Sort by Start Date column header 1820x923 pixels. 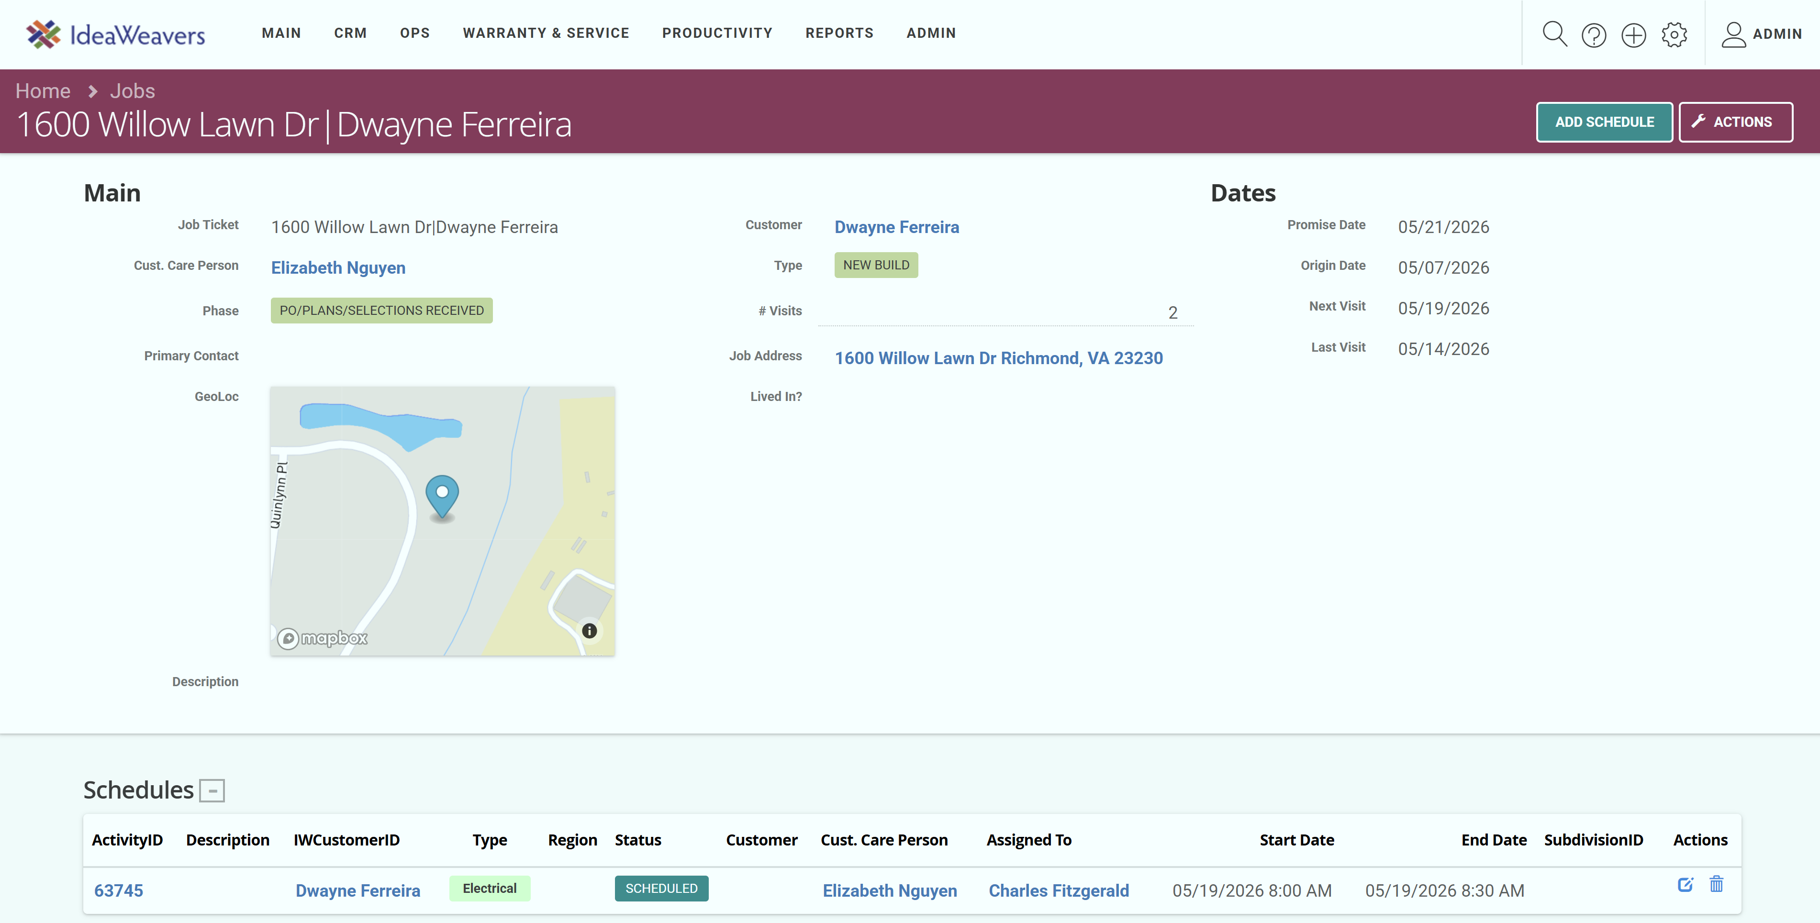pyautogui.click(x=1296, y=840)
